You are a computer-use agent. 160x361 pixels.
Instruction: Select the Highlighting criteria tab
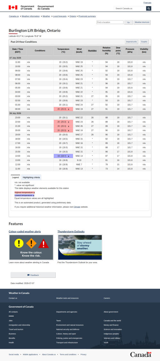pos(31,177)
